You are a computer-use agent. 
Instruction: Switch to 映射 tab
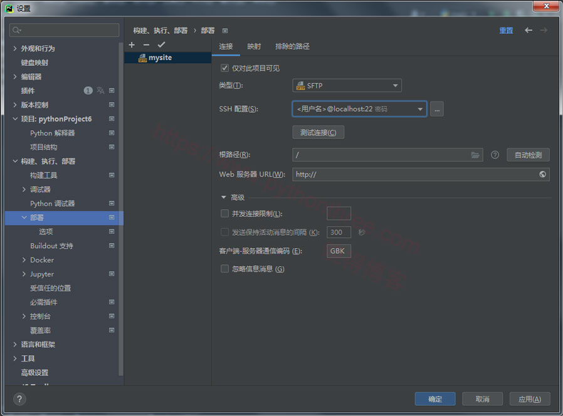254,46
